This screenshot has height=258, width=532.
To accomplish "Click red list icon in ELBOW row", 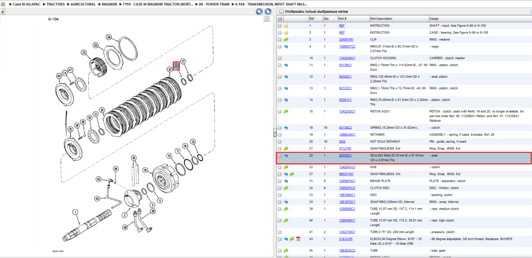I will pos(298,239).
